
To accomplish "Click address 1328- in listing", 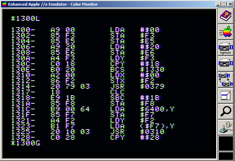I will [x=23, y=137].
